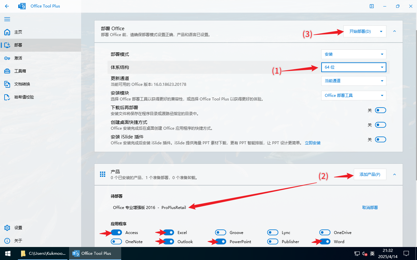Screen dimensions: 417x260
Task: Click the Windows Start button
Action: click(x=8, y=253)
